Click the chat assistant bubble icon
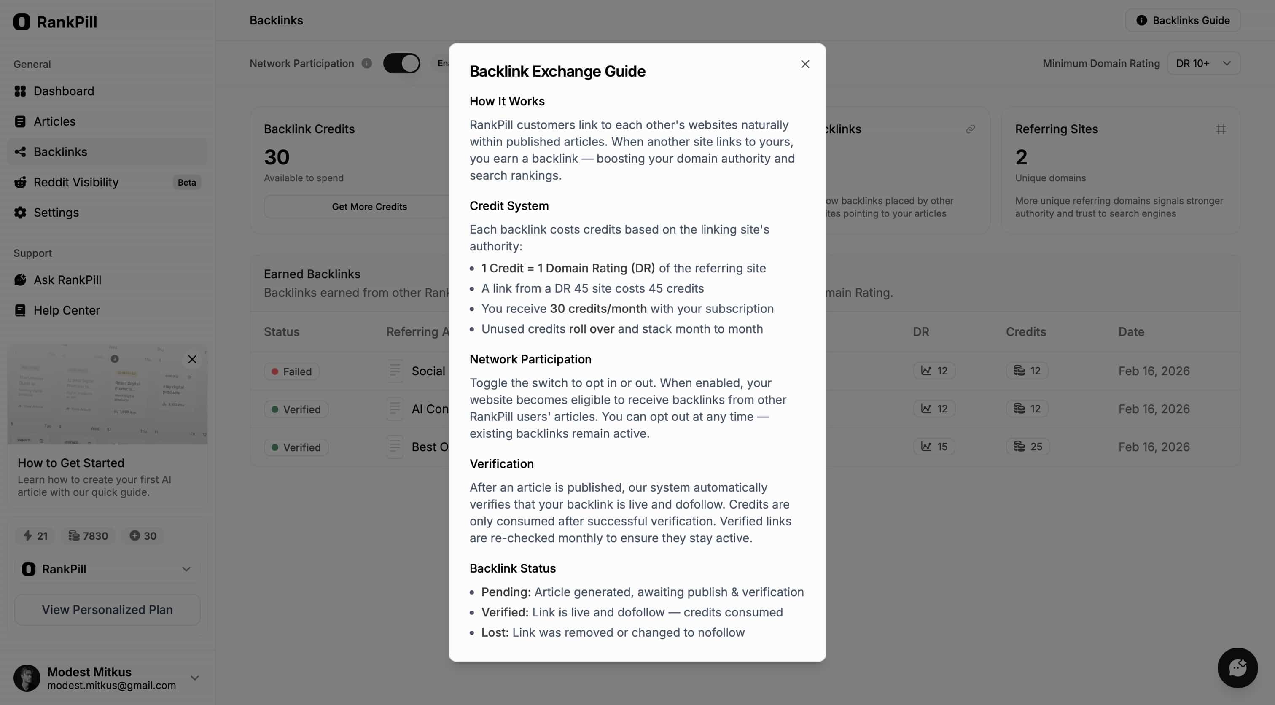The image size is (1275, 705). [1237, 668]
